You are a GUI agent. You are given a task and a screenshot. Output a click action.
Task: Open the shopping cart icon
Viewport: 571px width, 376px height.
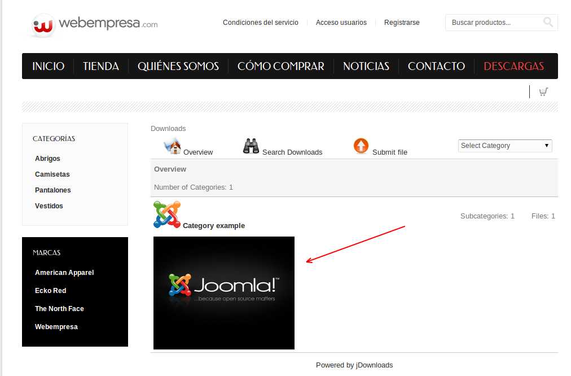tap(543, 92)
